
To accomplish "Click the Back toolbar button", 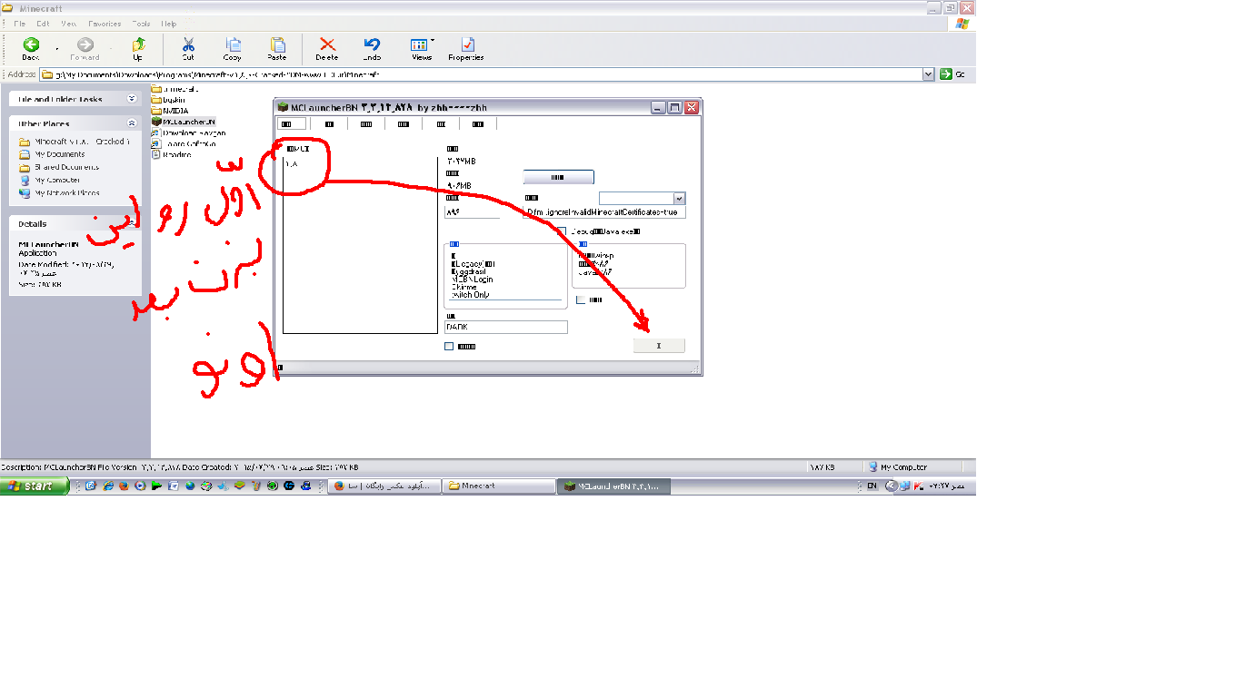I will tap(31, 49).
